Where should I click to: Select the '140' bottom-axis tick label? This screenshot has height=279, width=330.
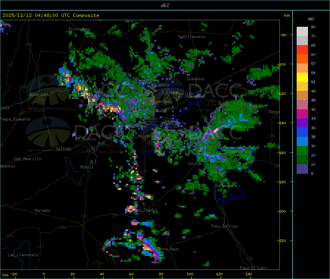click(249, 274)
